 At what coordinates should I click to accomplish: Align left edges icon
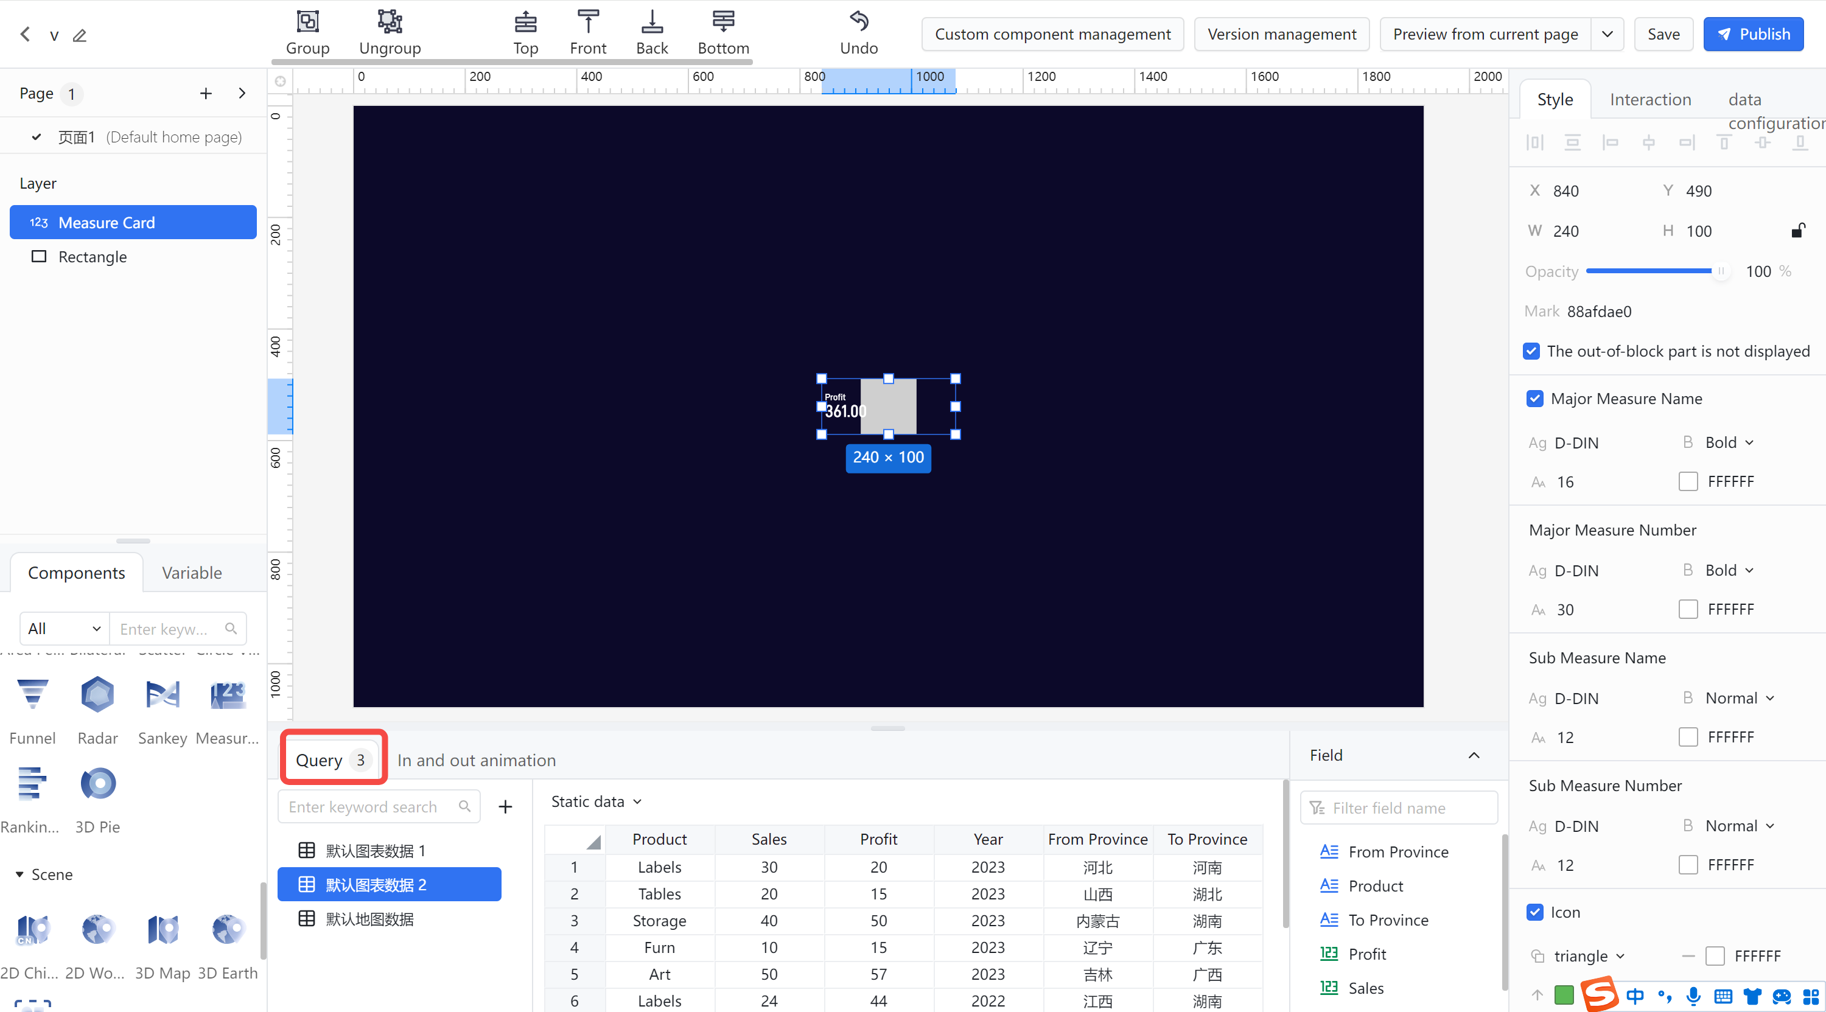[x=1611, y=142]
